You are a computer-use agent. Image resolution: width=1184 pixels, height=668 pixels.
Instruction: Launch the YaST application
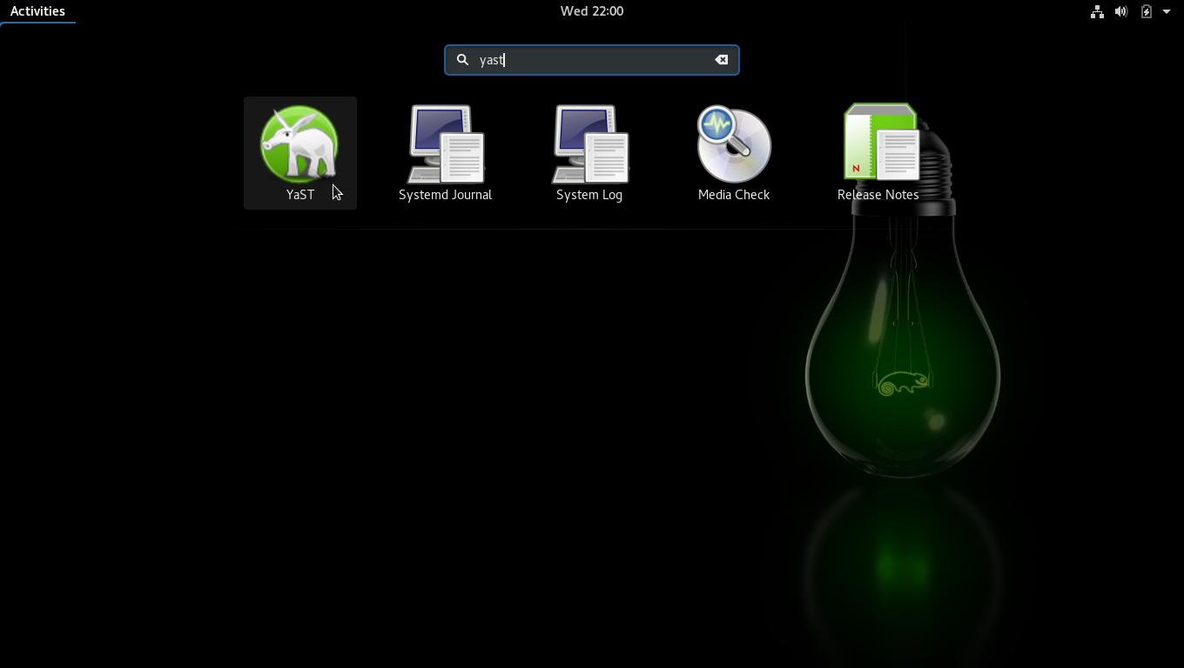point(299,153)
